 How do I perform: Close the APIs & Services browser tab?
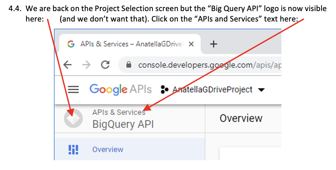coord(191,44)
